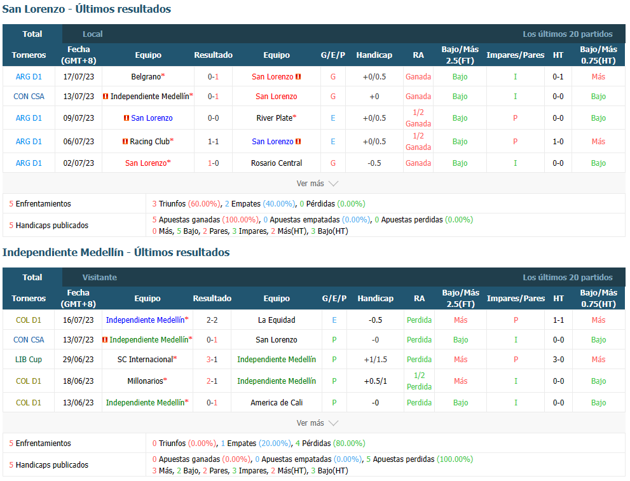Click the La Equidad team name

coord(277,320)
